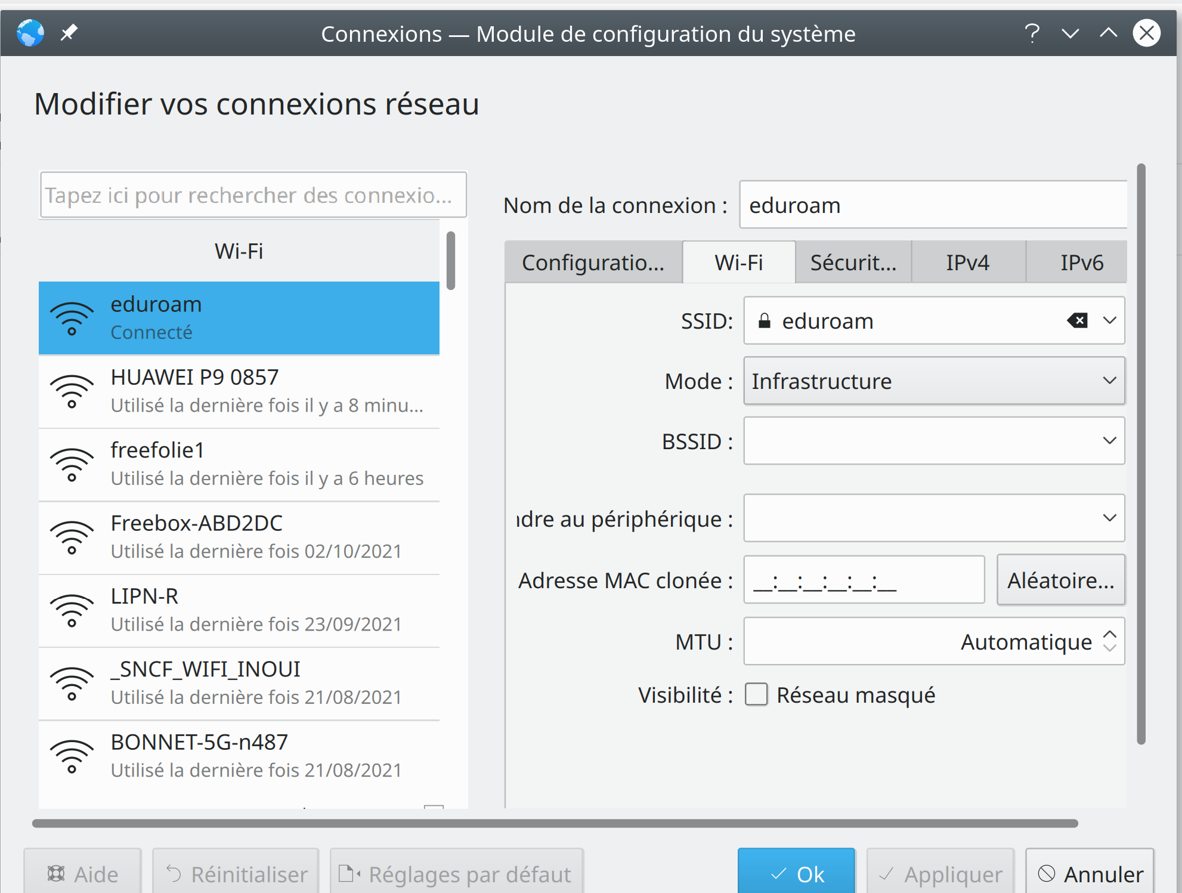
Task: Expand the périphérique restriction dropdown
Action: [x=1109, y=518]
